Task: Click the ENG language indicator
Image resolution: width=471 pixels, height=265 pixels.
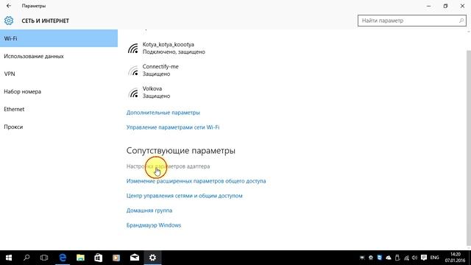Action: coord(435,258)
